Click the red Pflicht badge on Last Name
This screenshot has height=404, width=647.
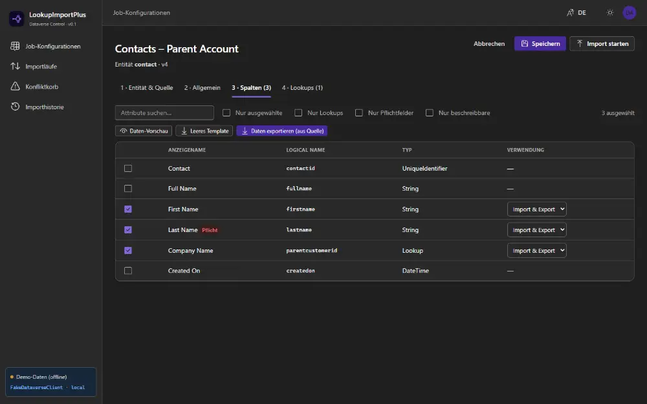pos(210,230)
